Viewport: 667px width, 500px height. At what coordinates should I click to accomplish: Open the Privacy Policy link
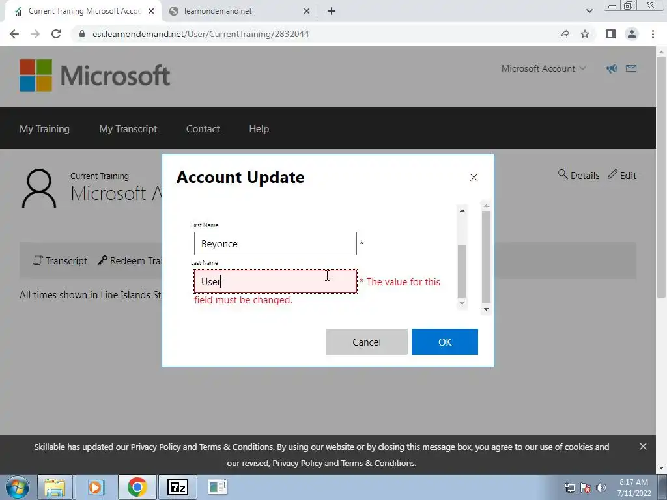point(297,463)
